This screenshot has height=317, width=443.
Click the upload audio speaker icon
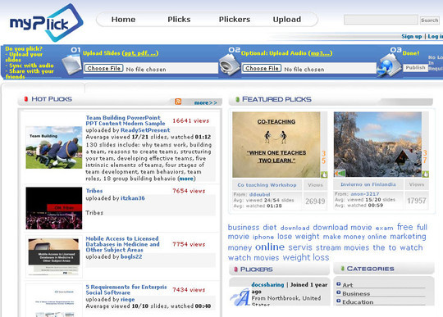(x=230, y=65)
